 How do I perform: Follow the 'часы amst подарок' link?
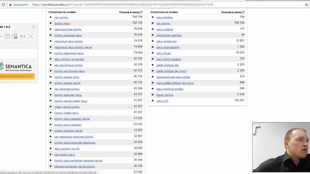[169, 59]
